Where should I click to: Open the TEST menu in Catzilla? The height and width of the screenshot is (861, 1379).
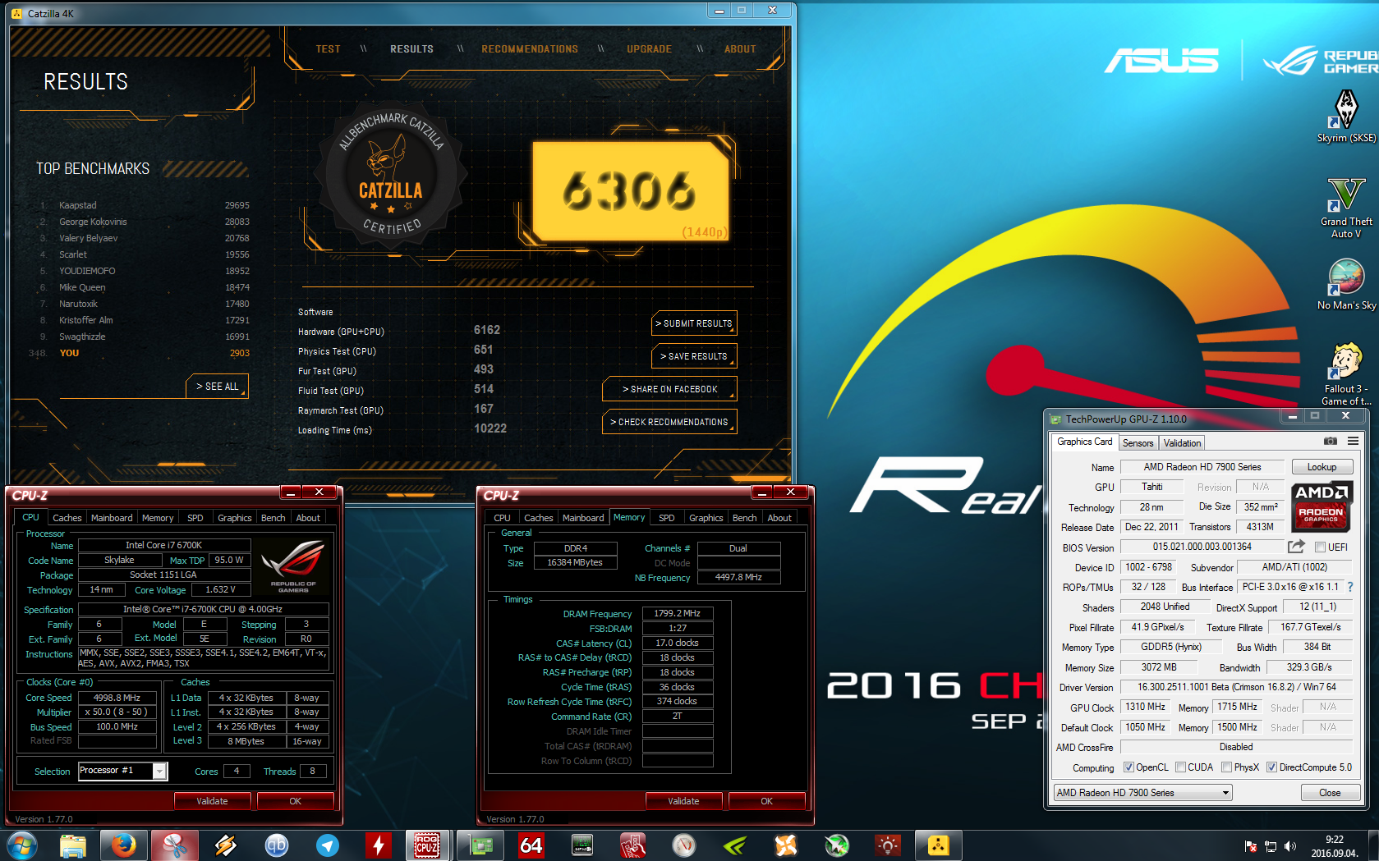(328, 49)
